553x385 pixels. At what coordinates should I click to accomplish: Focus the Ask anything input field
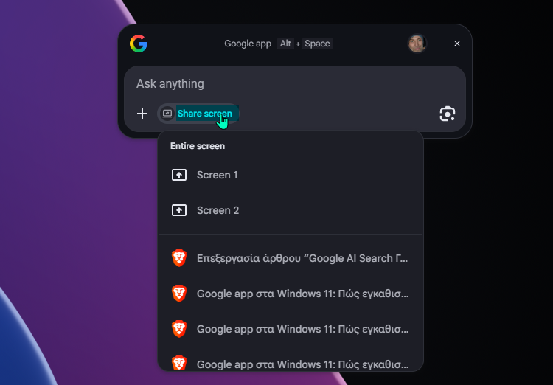tap(295, 83)
